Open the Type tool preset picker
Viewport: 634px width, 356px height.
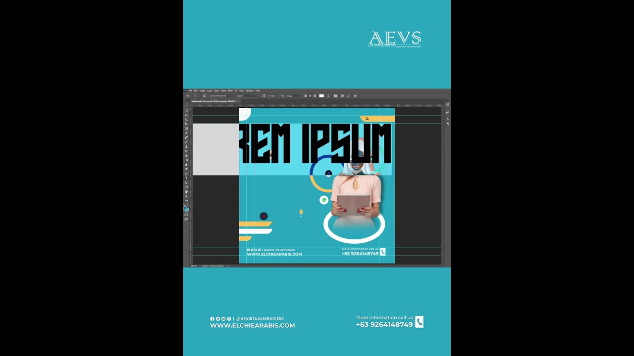pos(195,96)
